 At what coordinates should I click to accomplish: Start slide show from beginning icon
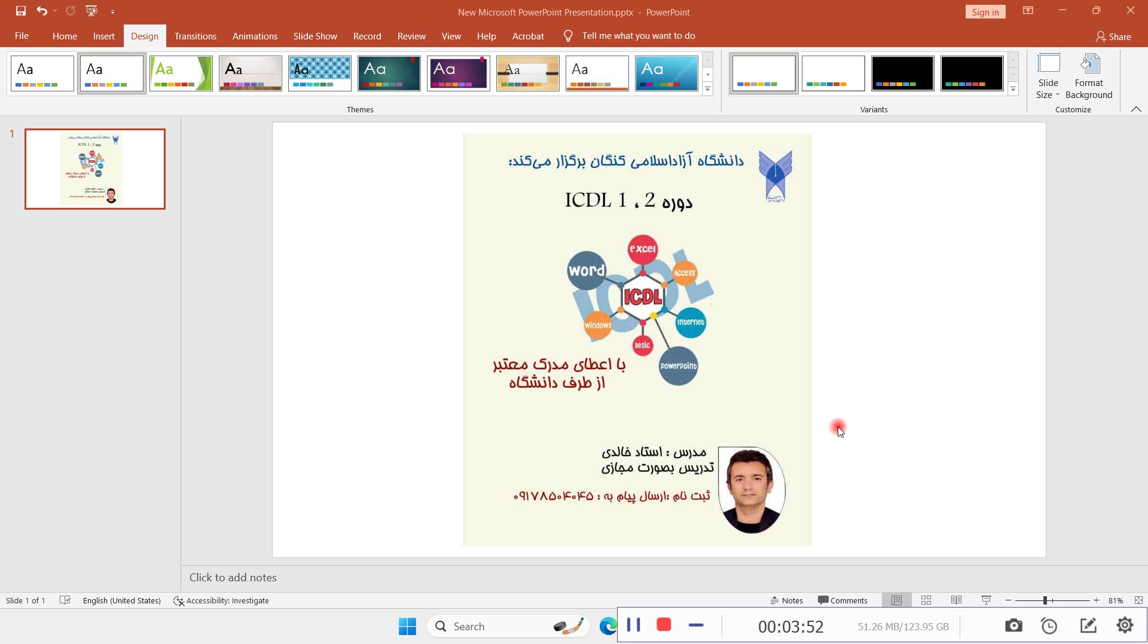(91, 11)
